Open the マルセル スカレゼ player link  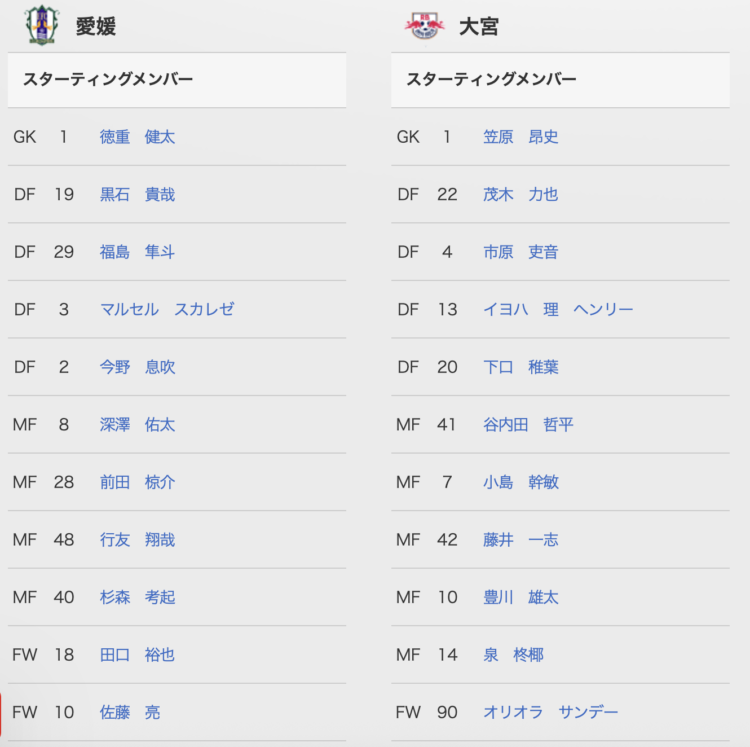[x=167, y=309]
